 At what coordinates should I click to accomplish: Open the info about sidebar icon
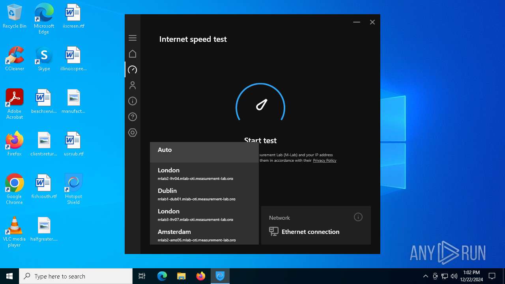click(x=133, y=101)
